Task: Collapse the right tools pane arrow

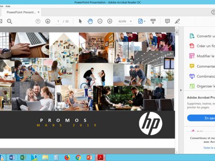Action: (x=181, y=90)
